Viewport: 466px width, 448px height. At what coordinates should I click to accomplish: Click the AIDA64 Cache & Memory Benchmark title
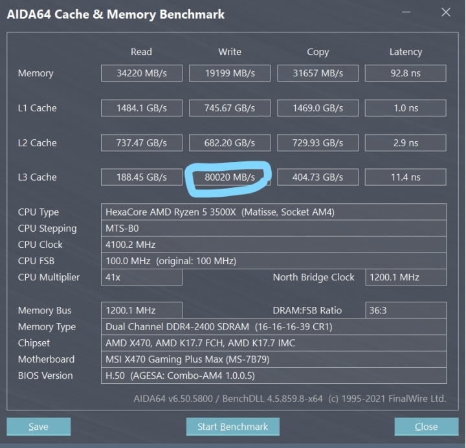pos(116,15)
